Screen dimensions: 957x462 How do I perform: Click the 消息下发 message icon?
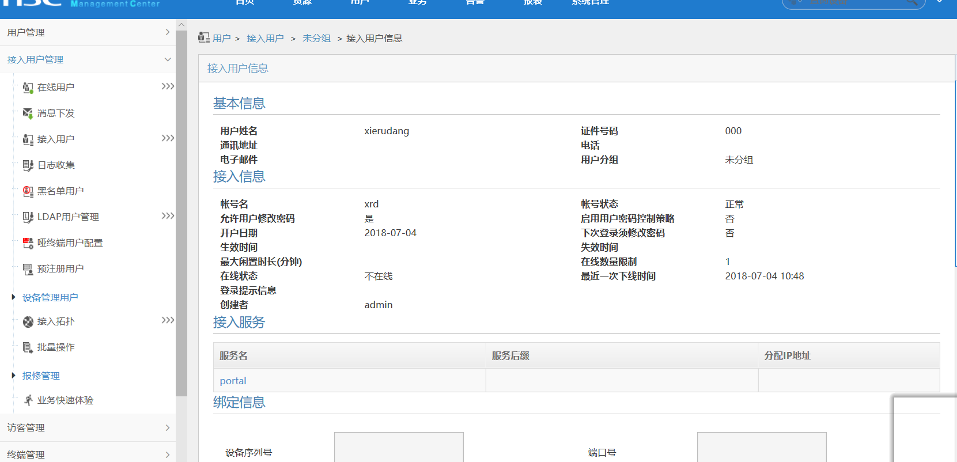28,113
